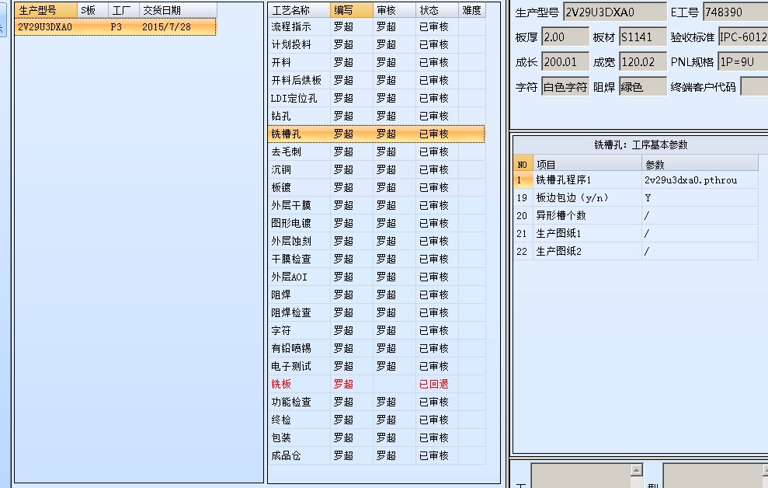The width and height of the screenshot is (768, 488).
Task: Select the 有铅喷锡 process row
Action: (x=377, y=349)
